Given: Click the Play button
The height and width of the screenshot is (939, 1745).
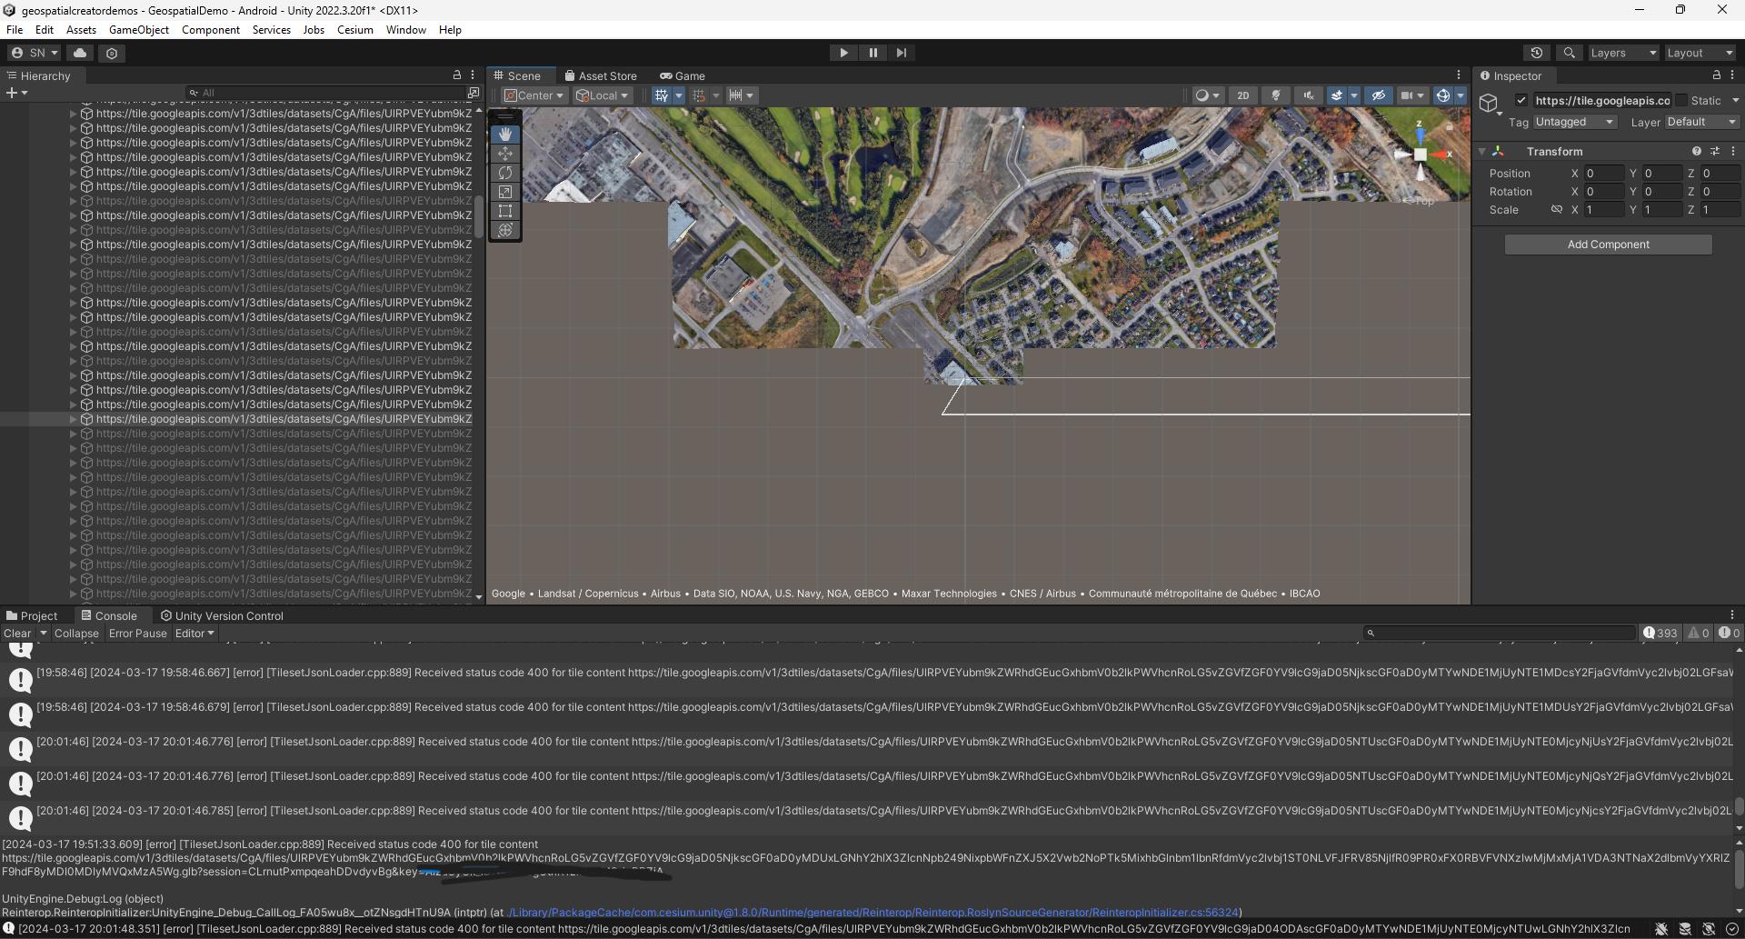Looking at the screenshot, I should click(x=843, y=53).
